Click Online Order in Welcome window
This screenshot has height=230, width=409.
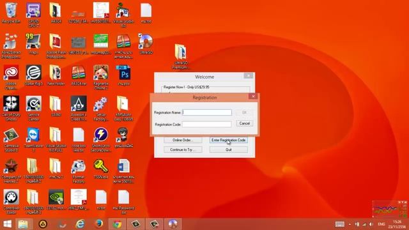[183, 141]
